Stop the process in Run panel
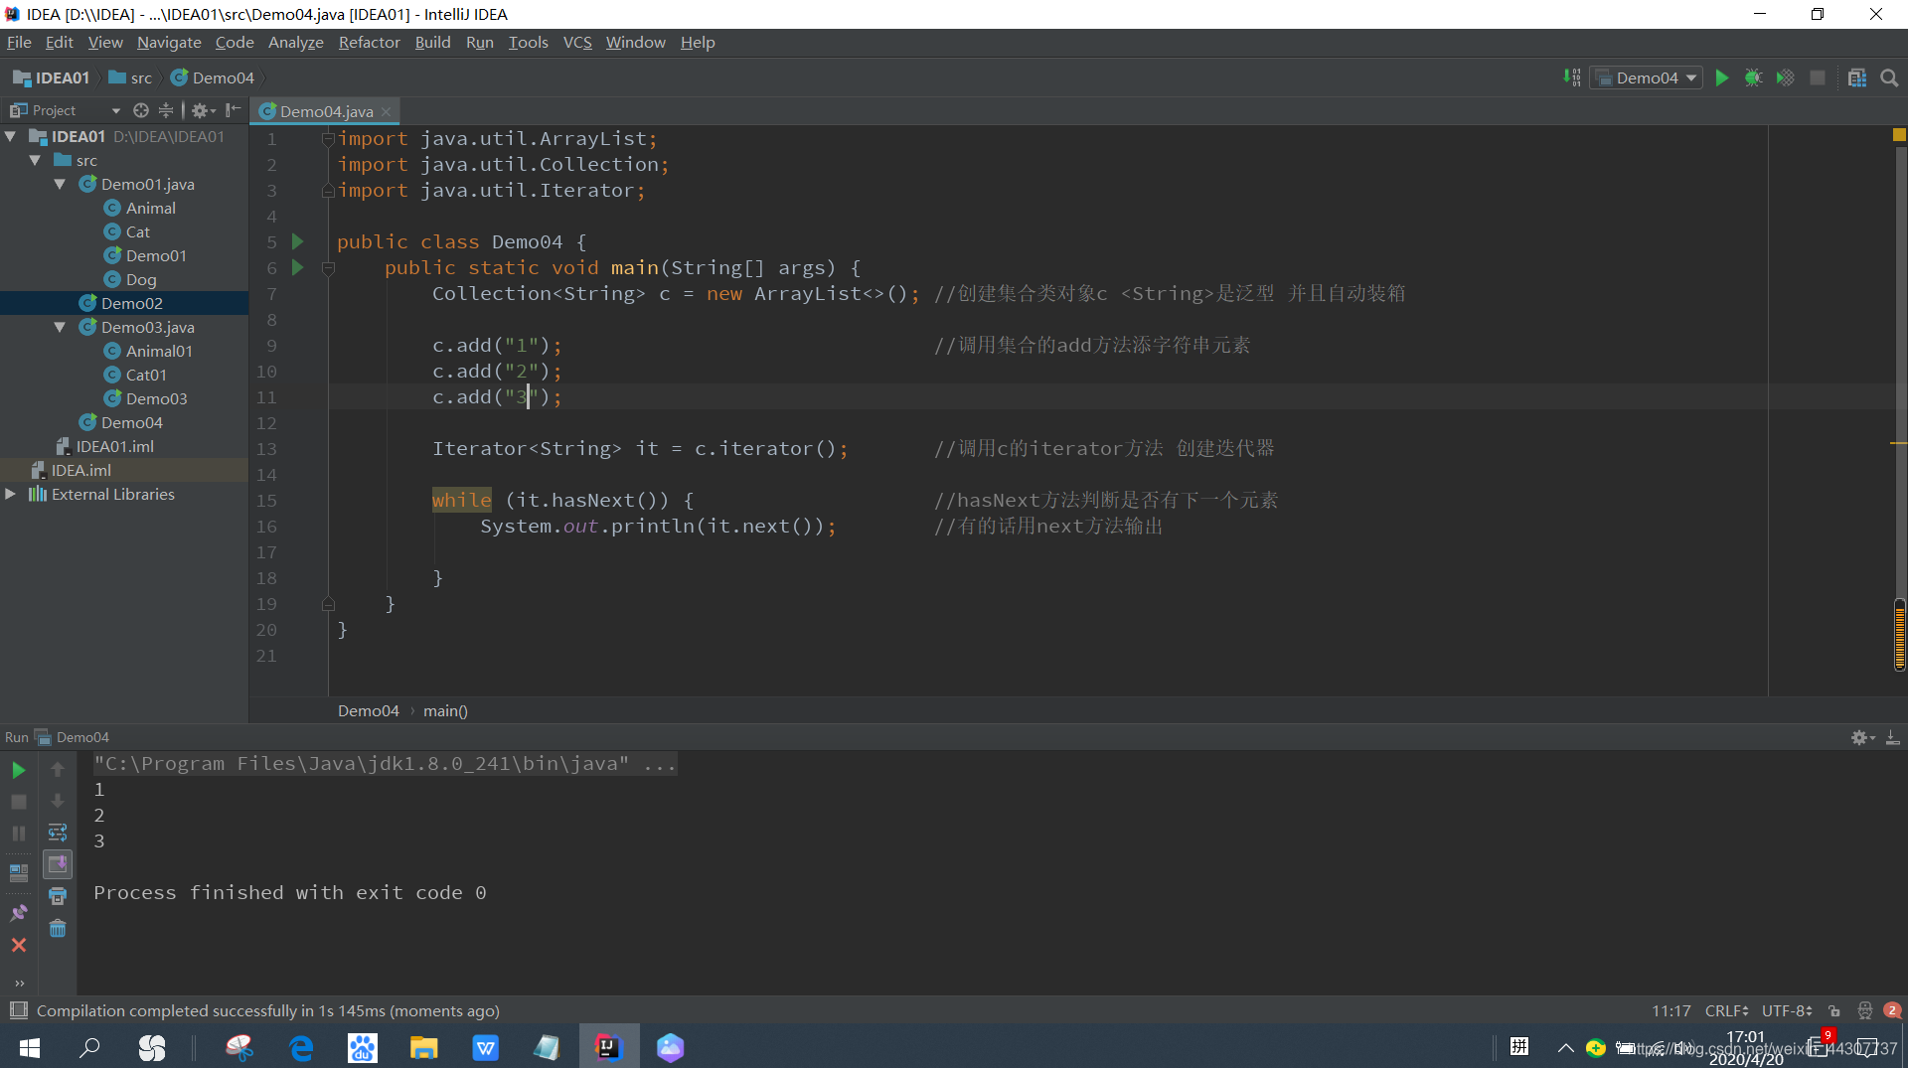The height and width of the screenshot is (1068, 1908). pyautogui.click(x=19, y=802)
